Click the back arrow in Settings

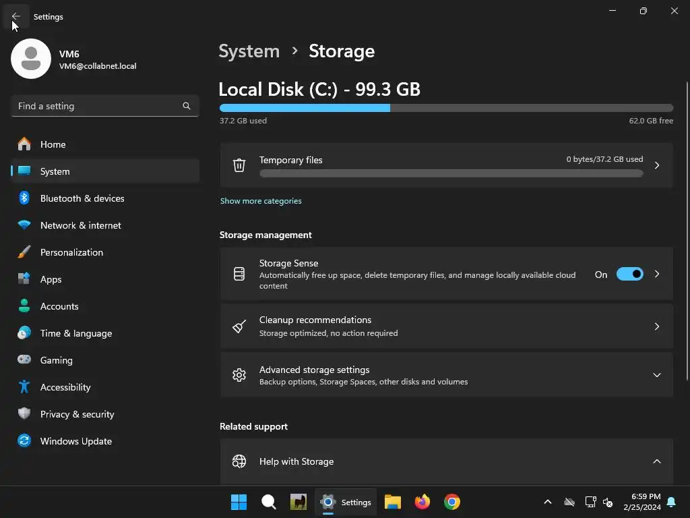tap(16, 17)
